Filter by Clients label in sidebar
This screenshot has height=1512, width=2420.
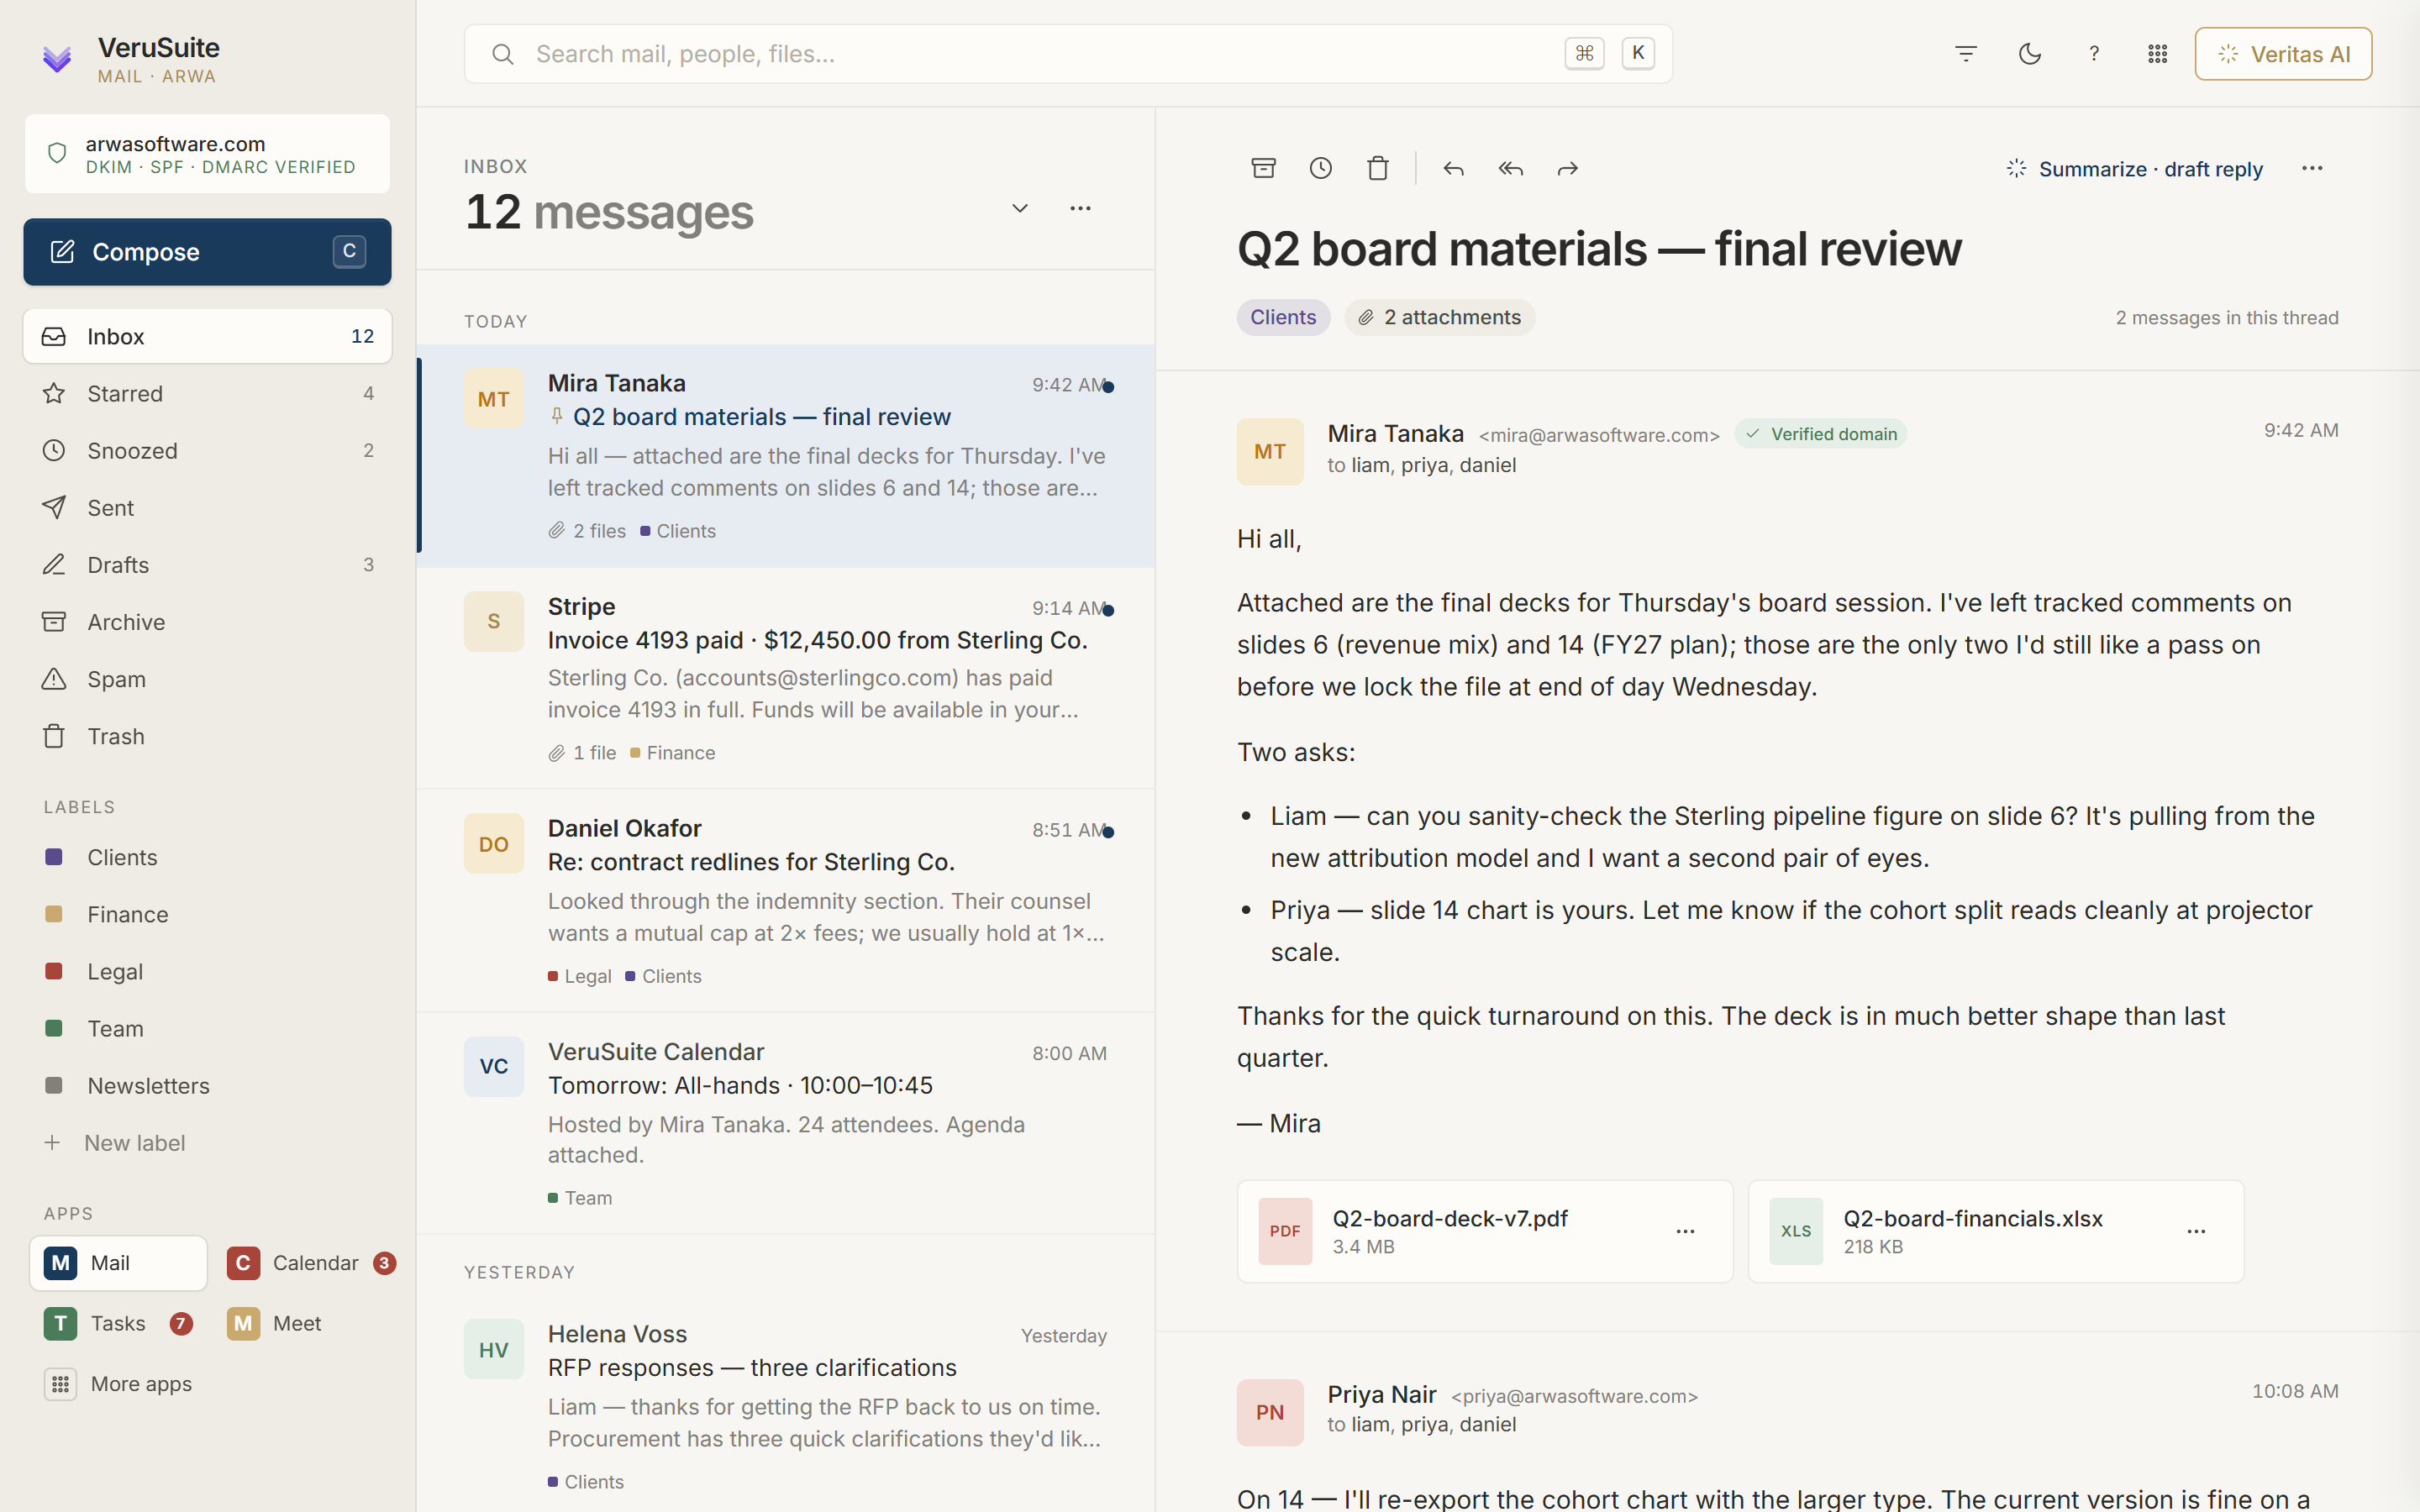tap(207, 857)
